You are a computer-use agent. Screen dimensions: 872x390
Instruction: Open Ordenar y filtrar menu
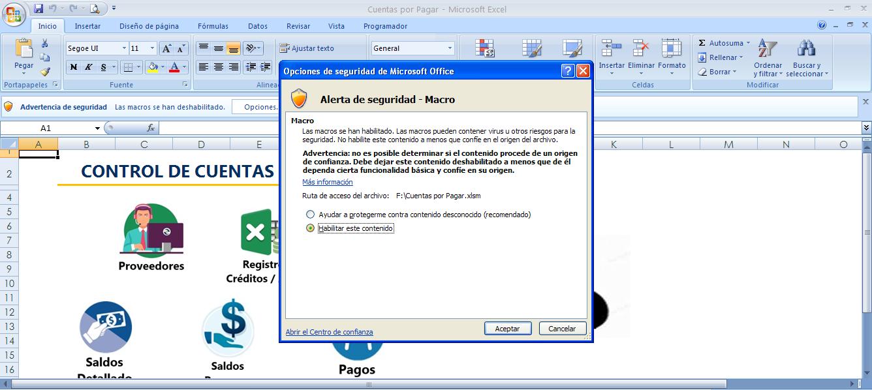768,59
